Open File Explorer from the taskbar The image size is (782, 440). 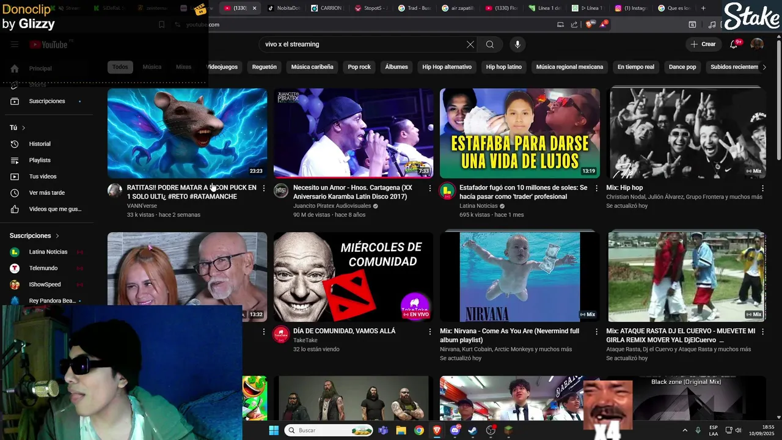[401, 430]
